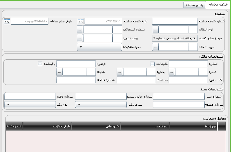The width and height of the screenshot is (231, 152).
Task: Click the شماره چاپی سند field
Action: tap(101, 97)
